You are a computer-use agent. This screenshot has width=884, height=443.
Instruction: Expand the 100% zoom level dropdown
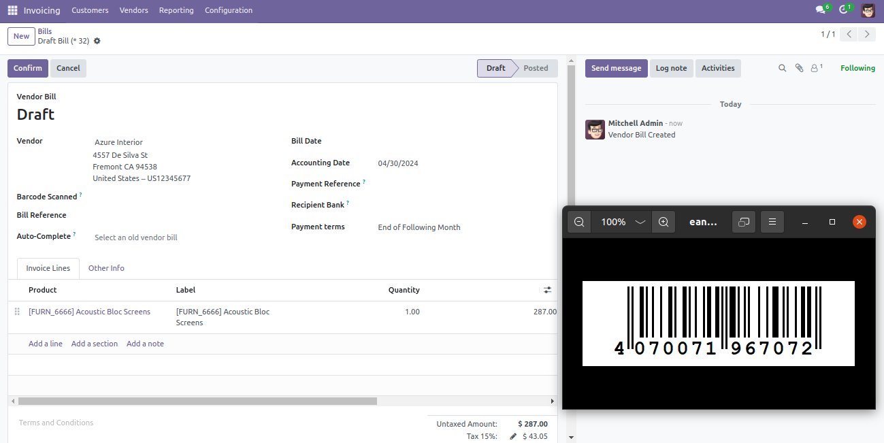click(x=640, y=222)
